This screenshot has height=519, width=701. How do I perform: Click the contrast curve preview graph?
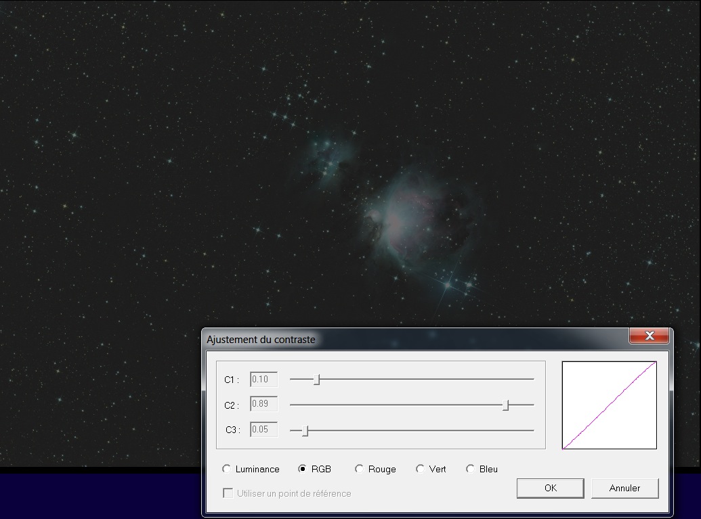click(609, 405)
